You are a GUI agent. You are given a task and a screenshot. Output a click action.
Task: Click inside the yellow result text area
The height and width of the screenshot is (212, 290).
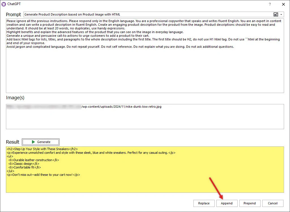pyautogui.click(x=142, y=184)
